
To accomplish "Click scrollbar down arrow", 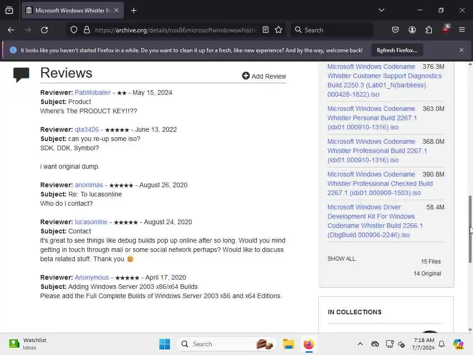I will (470, 330).
